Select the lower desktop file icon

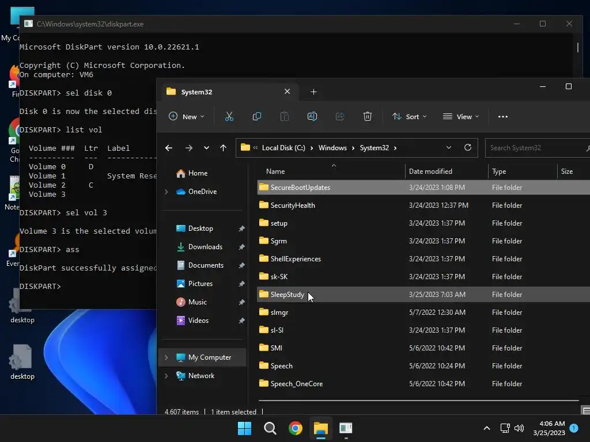(22, 361)
